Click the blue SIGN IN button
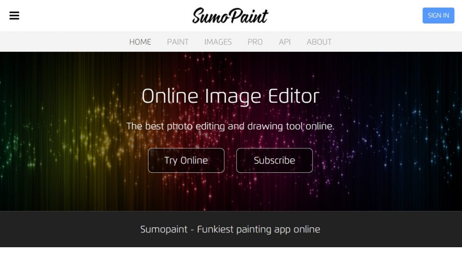The height and width of the screenshot is (254, 462). 438,15
